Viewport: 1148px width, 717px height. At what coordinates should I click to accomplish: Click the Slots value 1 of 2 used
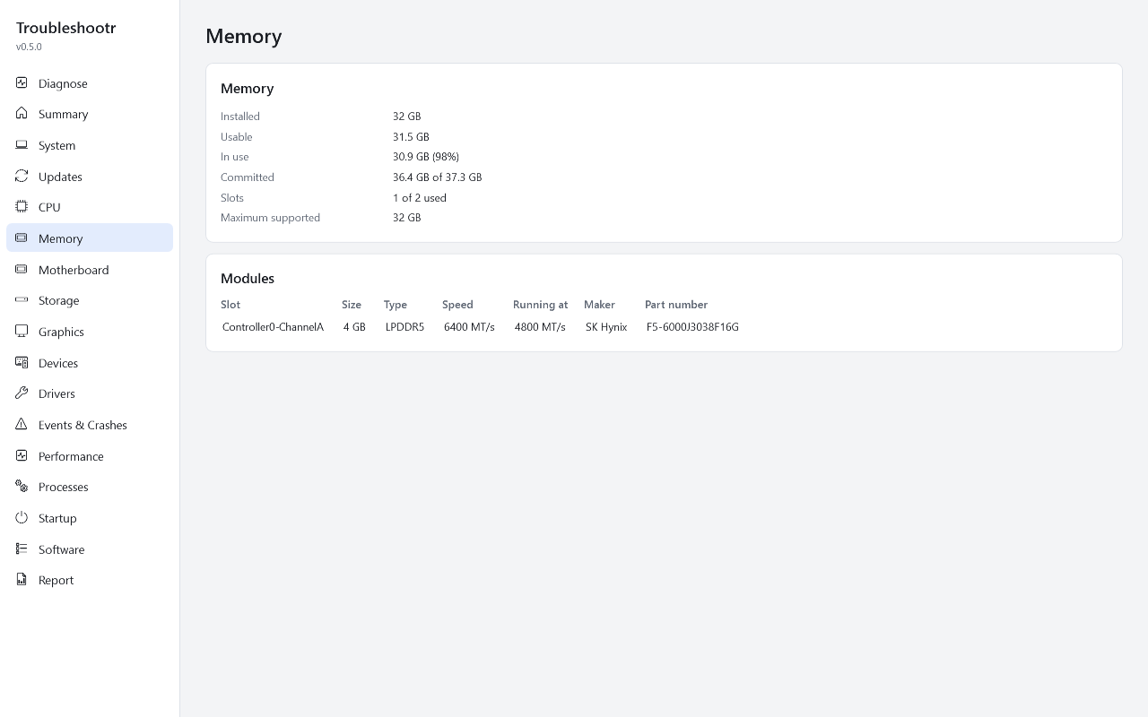click(420, 198)
